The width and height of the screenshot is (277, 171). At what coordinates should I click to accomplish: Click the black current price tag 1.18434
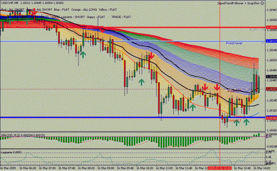[271, 77]
